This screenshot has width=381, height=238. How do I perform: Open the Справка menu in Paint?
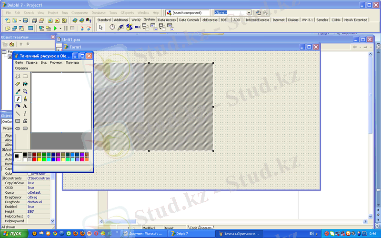point(21,68)
